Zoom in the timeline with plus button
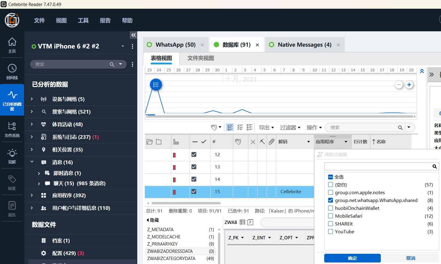 pos(409,85)
